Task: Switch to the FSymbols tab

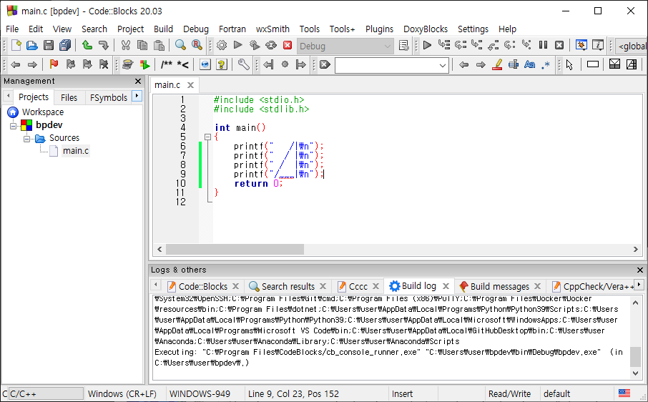Action: pos(108,97)
